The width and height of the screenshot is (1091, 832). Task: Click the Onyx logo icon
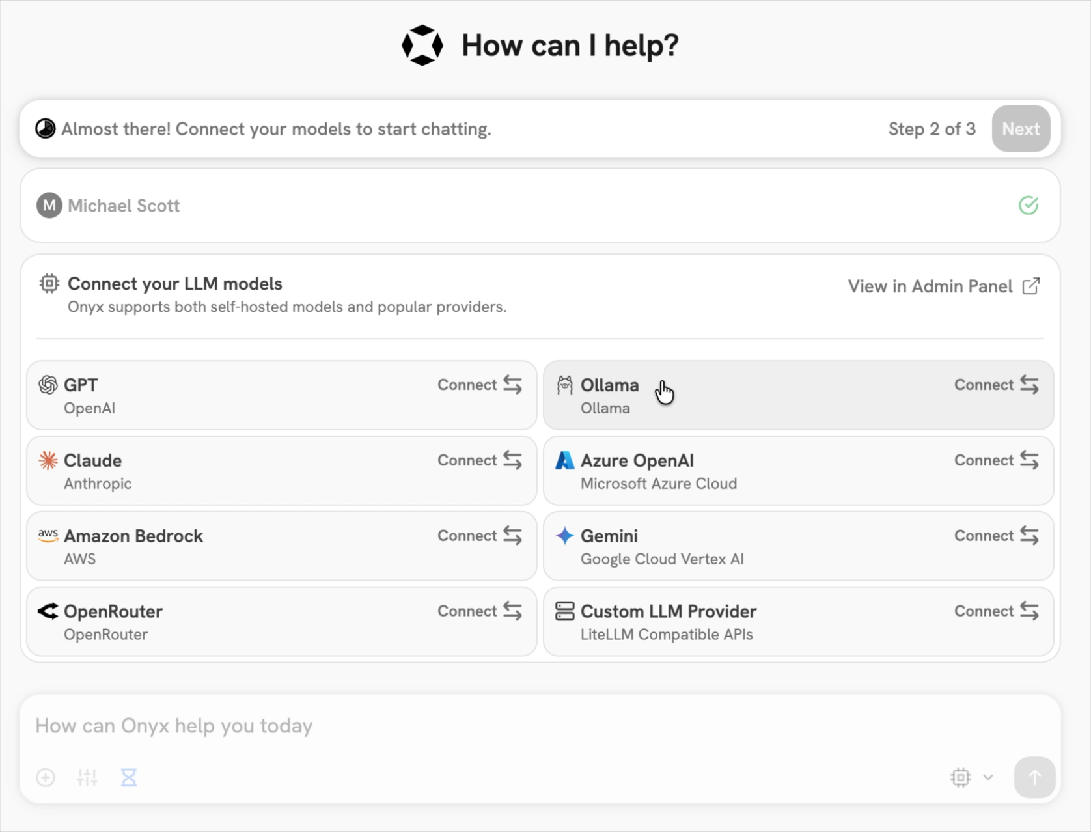pos(422,46)
